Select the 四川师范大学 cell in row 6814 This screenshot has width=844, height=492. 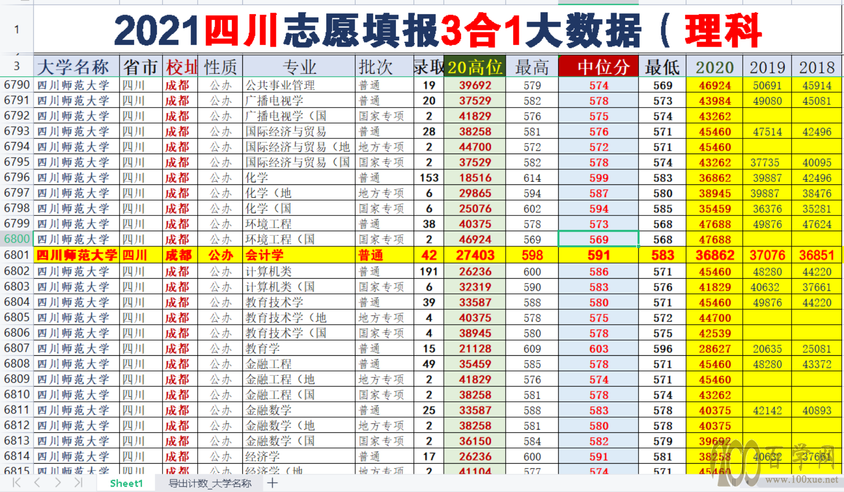(77, 456)
